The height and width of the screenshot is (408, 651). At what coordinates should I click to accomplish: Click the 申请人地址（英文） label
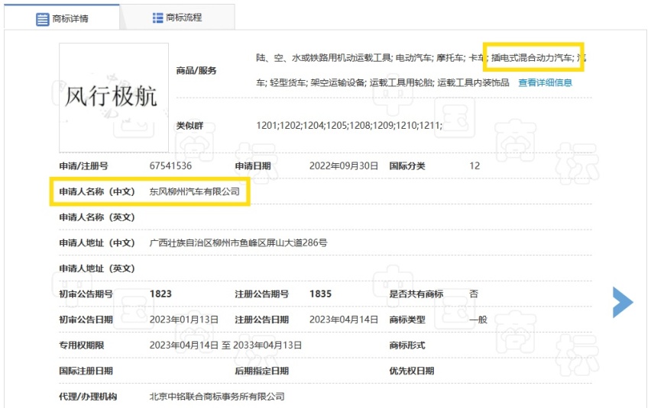coord(97,268)
